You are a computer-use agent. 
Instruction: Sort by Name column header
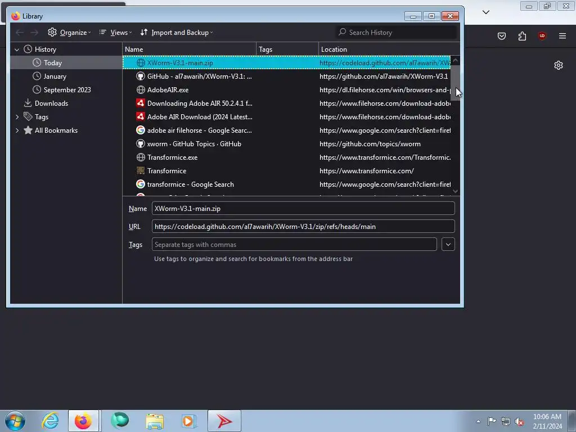pyautogui.click(x=189, y=49)
